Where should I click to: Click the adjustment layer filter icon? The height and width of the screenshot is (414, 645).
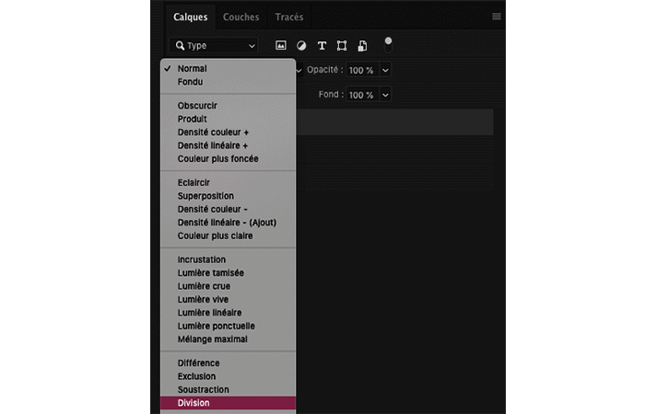click(301, 46)
